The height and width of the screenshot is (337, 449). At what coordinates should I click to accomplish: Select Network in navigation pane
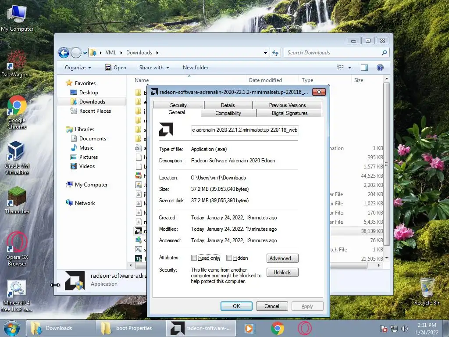[x=85, y=203]
